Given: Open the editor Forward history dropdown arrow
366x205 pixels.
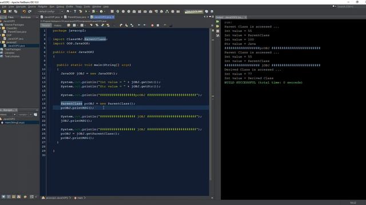Looking at the screenshot, I should point(85,25).
